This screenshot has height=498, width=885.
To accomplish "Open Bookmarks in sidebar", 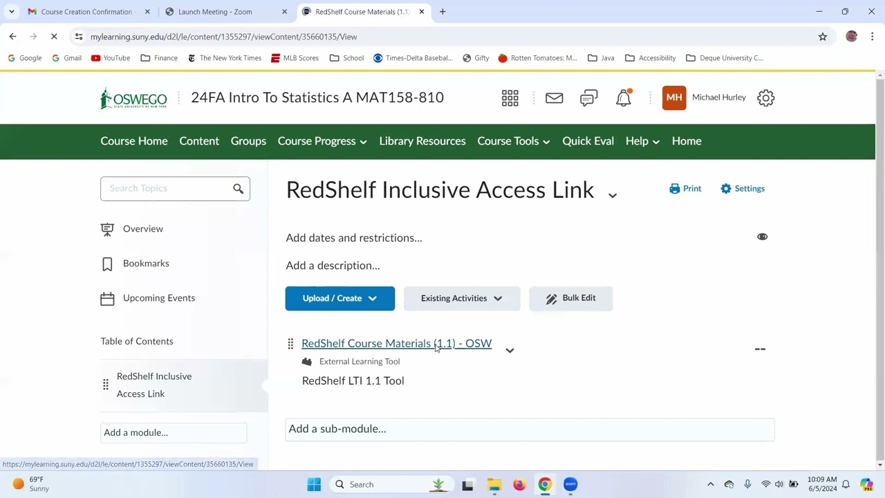I will [146, 264].
